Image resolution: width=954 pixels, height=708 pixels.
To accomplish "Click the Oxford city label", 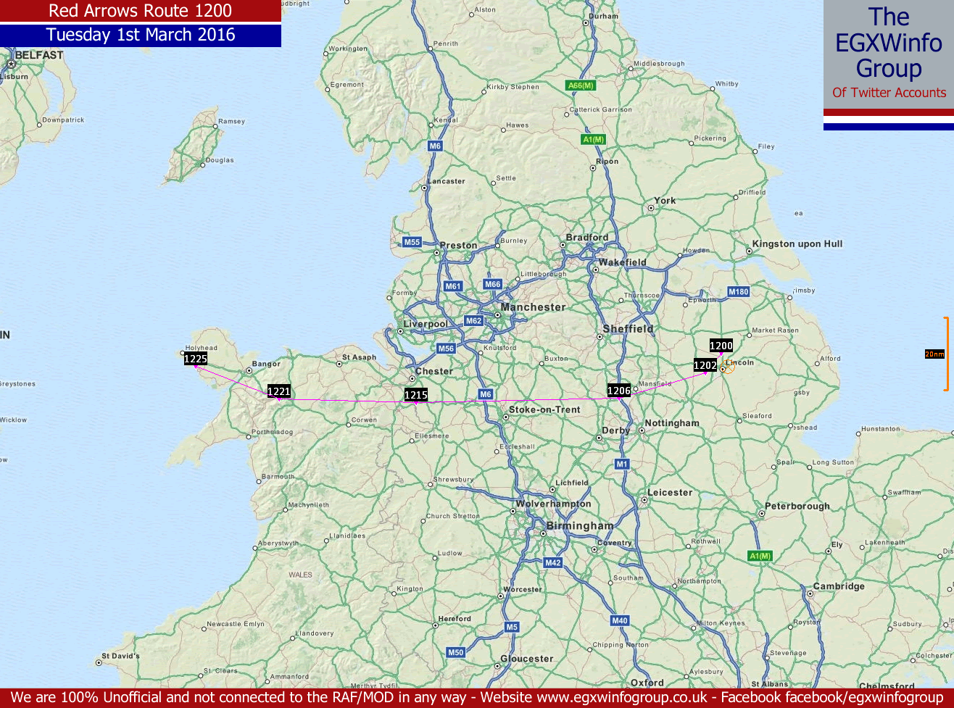I will 647,683.
